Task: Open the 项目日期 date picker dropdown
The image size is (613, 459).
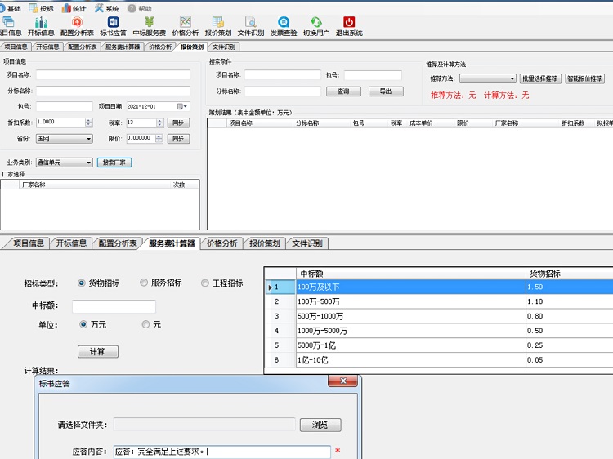Action: (182, 106)
